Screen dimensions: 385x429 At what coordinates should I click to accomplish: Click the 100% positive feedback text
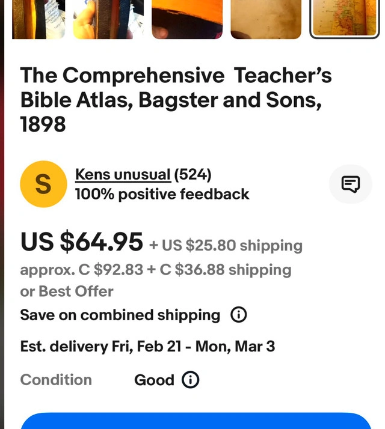[x=162, y=194]
